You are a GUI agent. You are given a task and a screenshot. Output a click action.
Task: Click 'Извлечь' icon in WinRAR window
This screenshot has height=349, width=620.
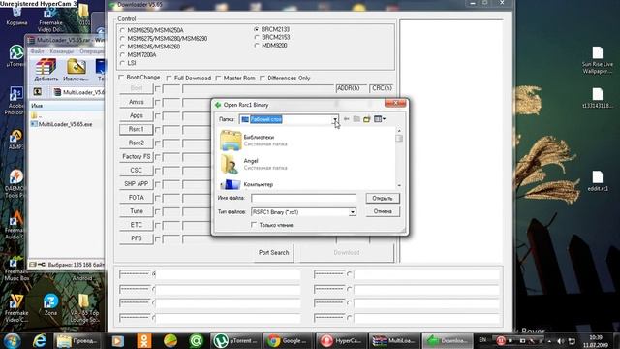76,70
